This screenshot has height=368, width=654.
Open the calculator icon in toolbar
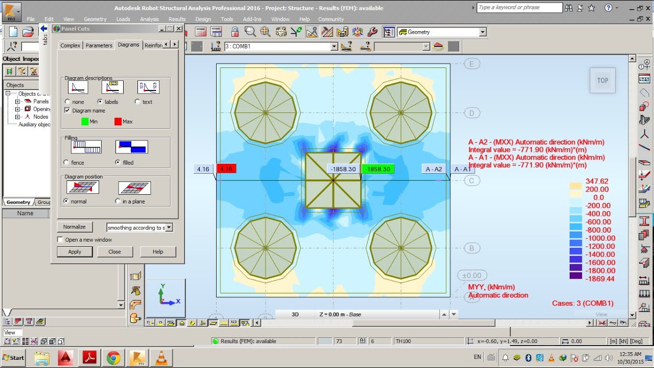tap(201, 32)
